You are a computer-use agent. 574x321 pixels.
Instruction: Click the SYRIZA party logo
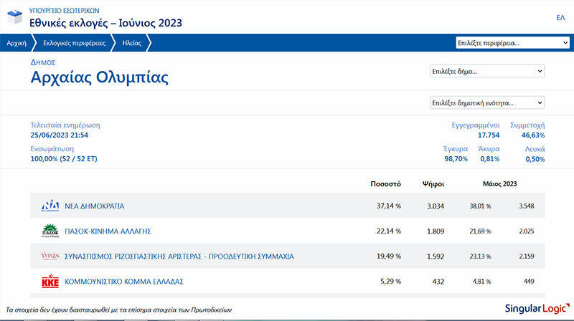click(x=51, y=256)
